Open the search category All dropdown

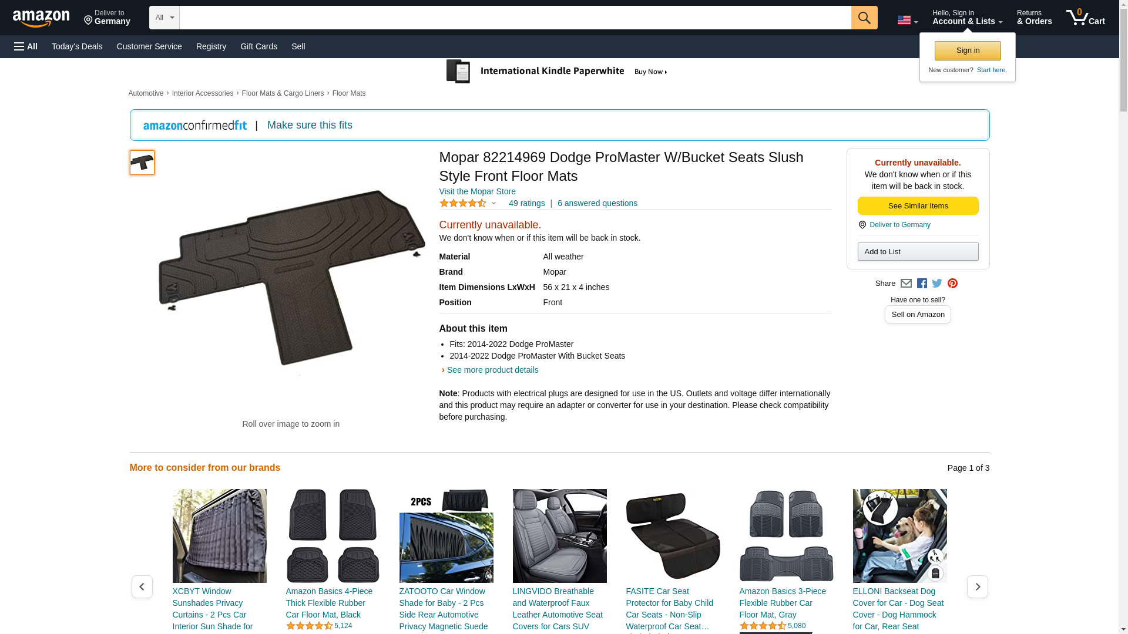pyautogui.click(x=164, y=18)
